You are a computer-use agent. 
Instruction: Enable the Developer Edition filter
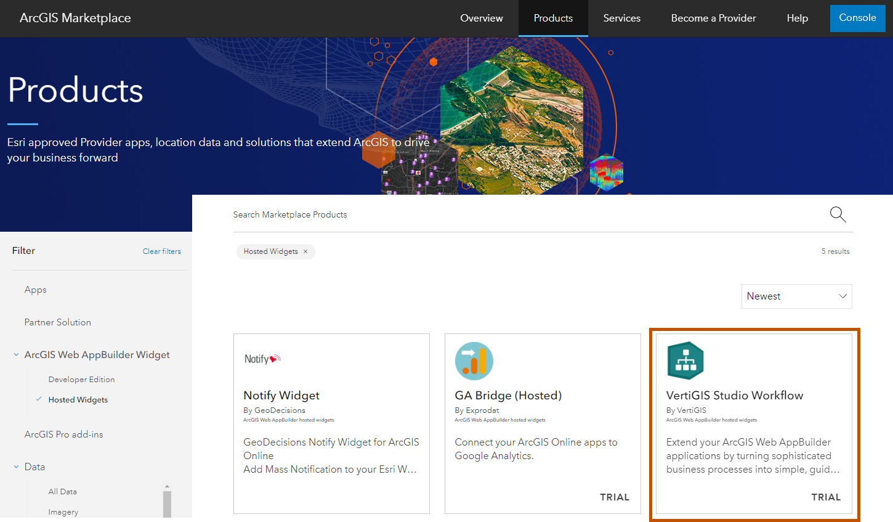click(x=82, y=379)
